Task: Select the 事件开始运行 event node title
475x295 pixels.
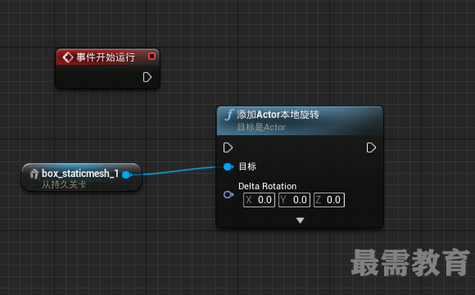Action: [106, 57]
